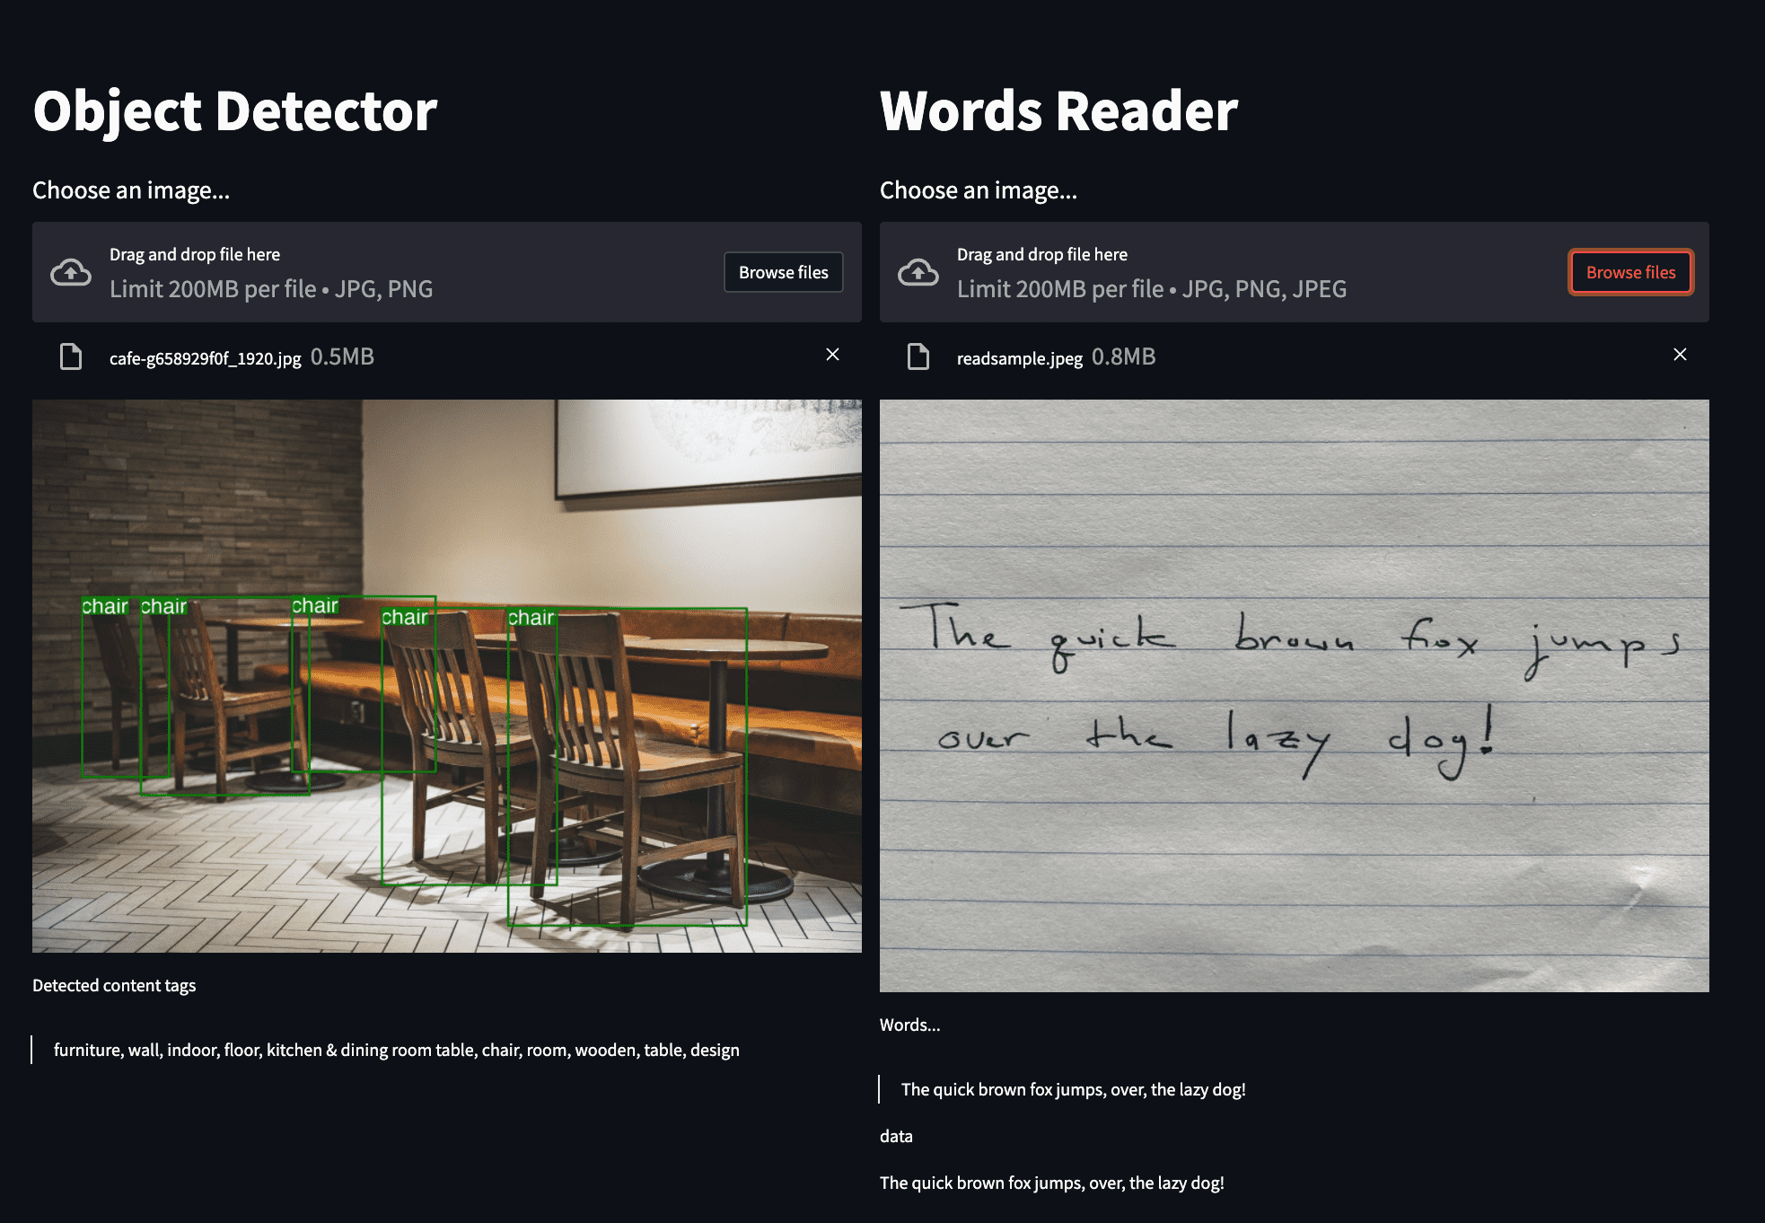This screenshot has height=1223, width=1765.
Task: Remove readsample.jpeg using its X icon
Action: coord(1681,355)
